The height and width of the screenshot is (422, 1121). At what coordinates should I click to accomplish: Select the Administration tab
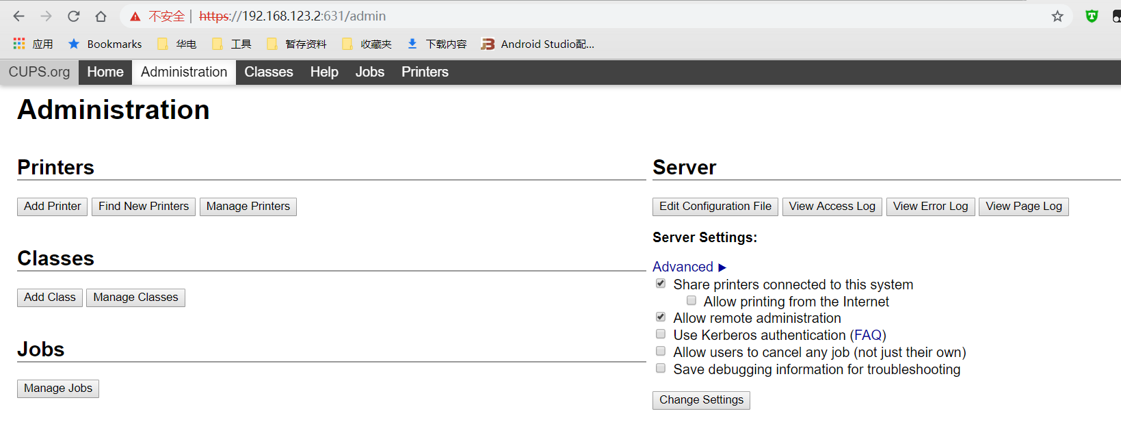tap(184, 72)
